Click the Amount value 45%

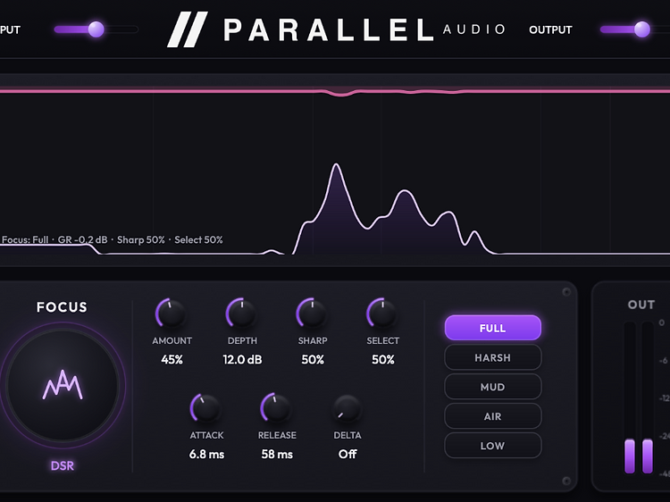(172, 360)
